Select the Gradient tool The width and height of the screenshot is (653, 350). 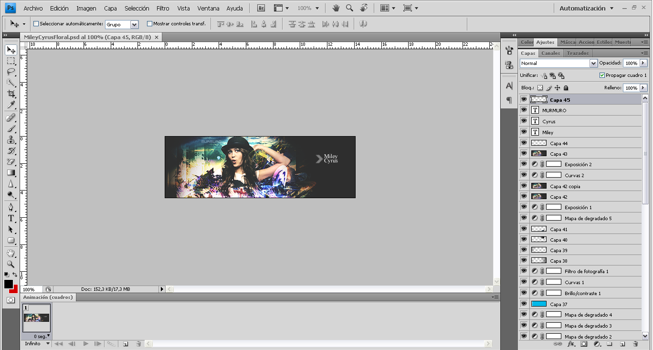[11, 172]
